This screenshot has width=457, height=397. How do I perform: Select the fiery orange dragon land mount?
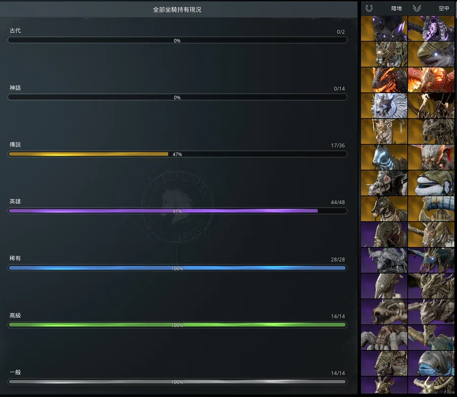point(384,80)
